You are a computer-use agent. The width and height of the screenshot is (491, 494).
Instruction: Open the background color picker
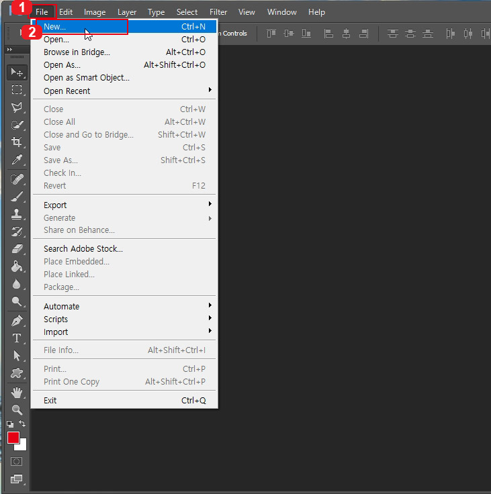(22, 446)
